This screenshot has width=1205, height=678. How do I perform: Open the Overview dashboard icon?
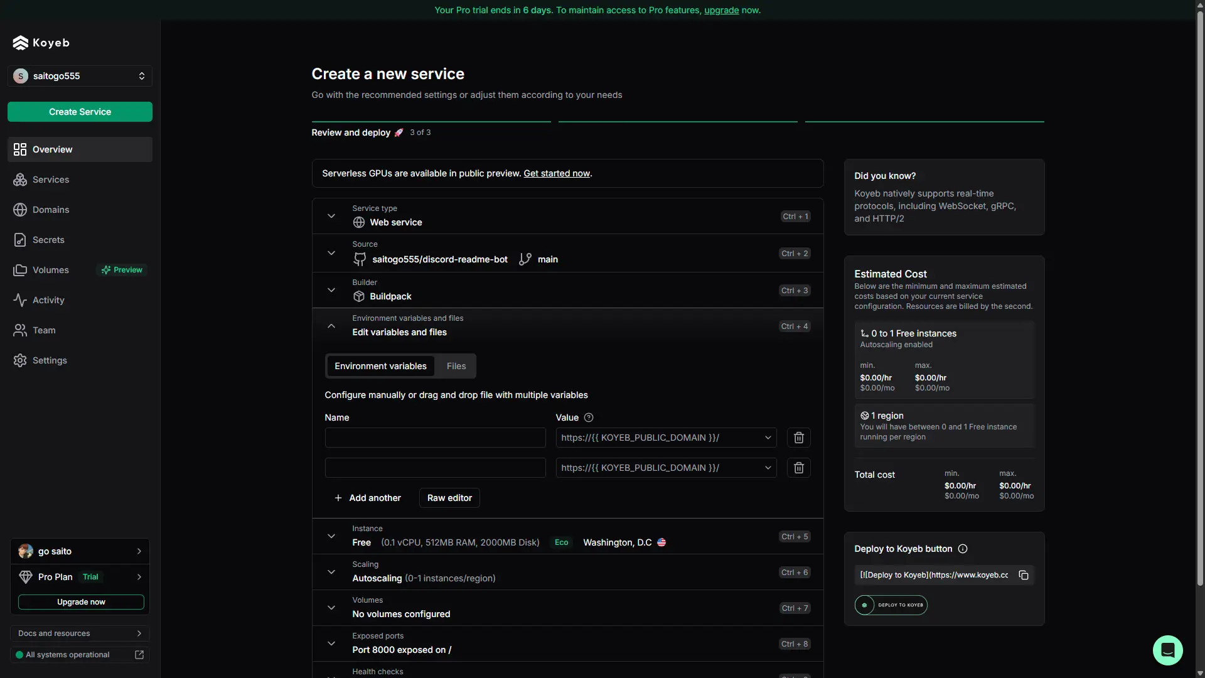(x=20, y=149)
